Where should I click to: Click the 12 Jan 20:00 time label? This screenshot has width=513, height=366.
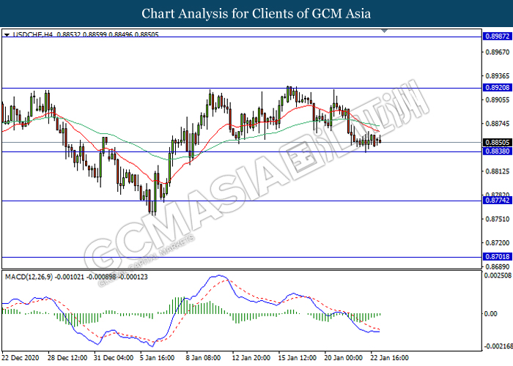[x=251, y=358]
